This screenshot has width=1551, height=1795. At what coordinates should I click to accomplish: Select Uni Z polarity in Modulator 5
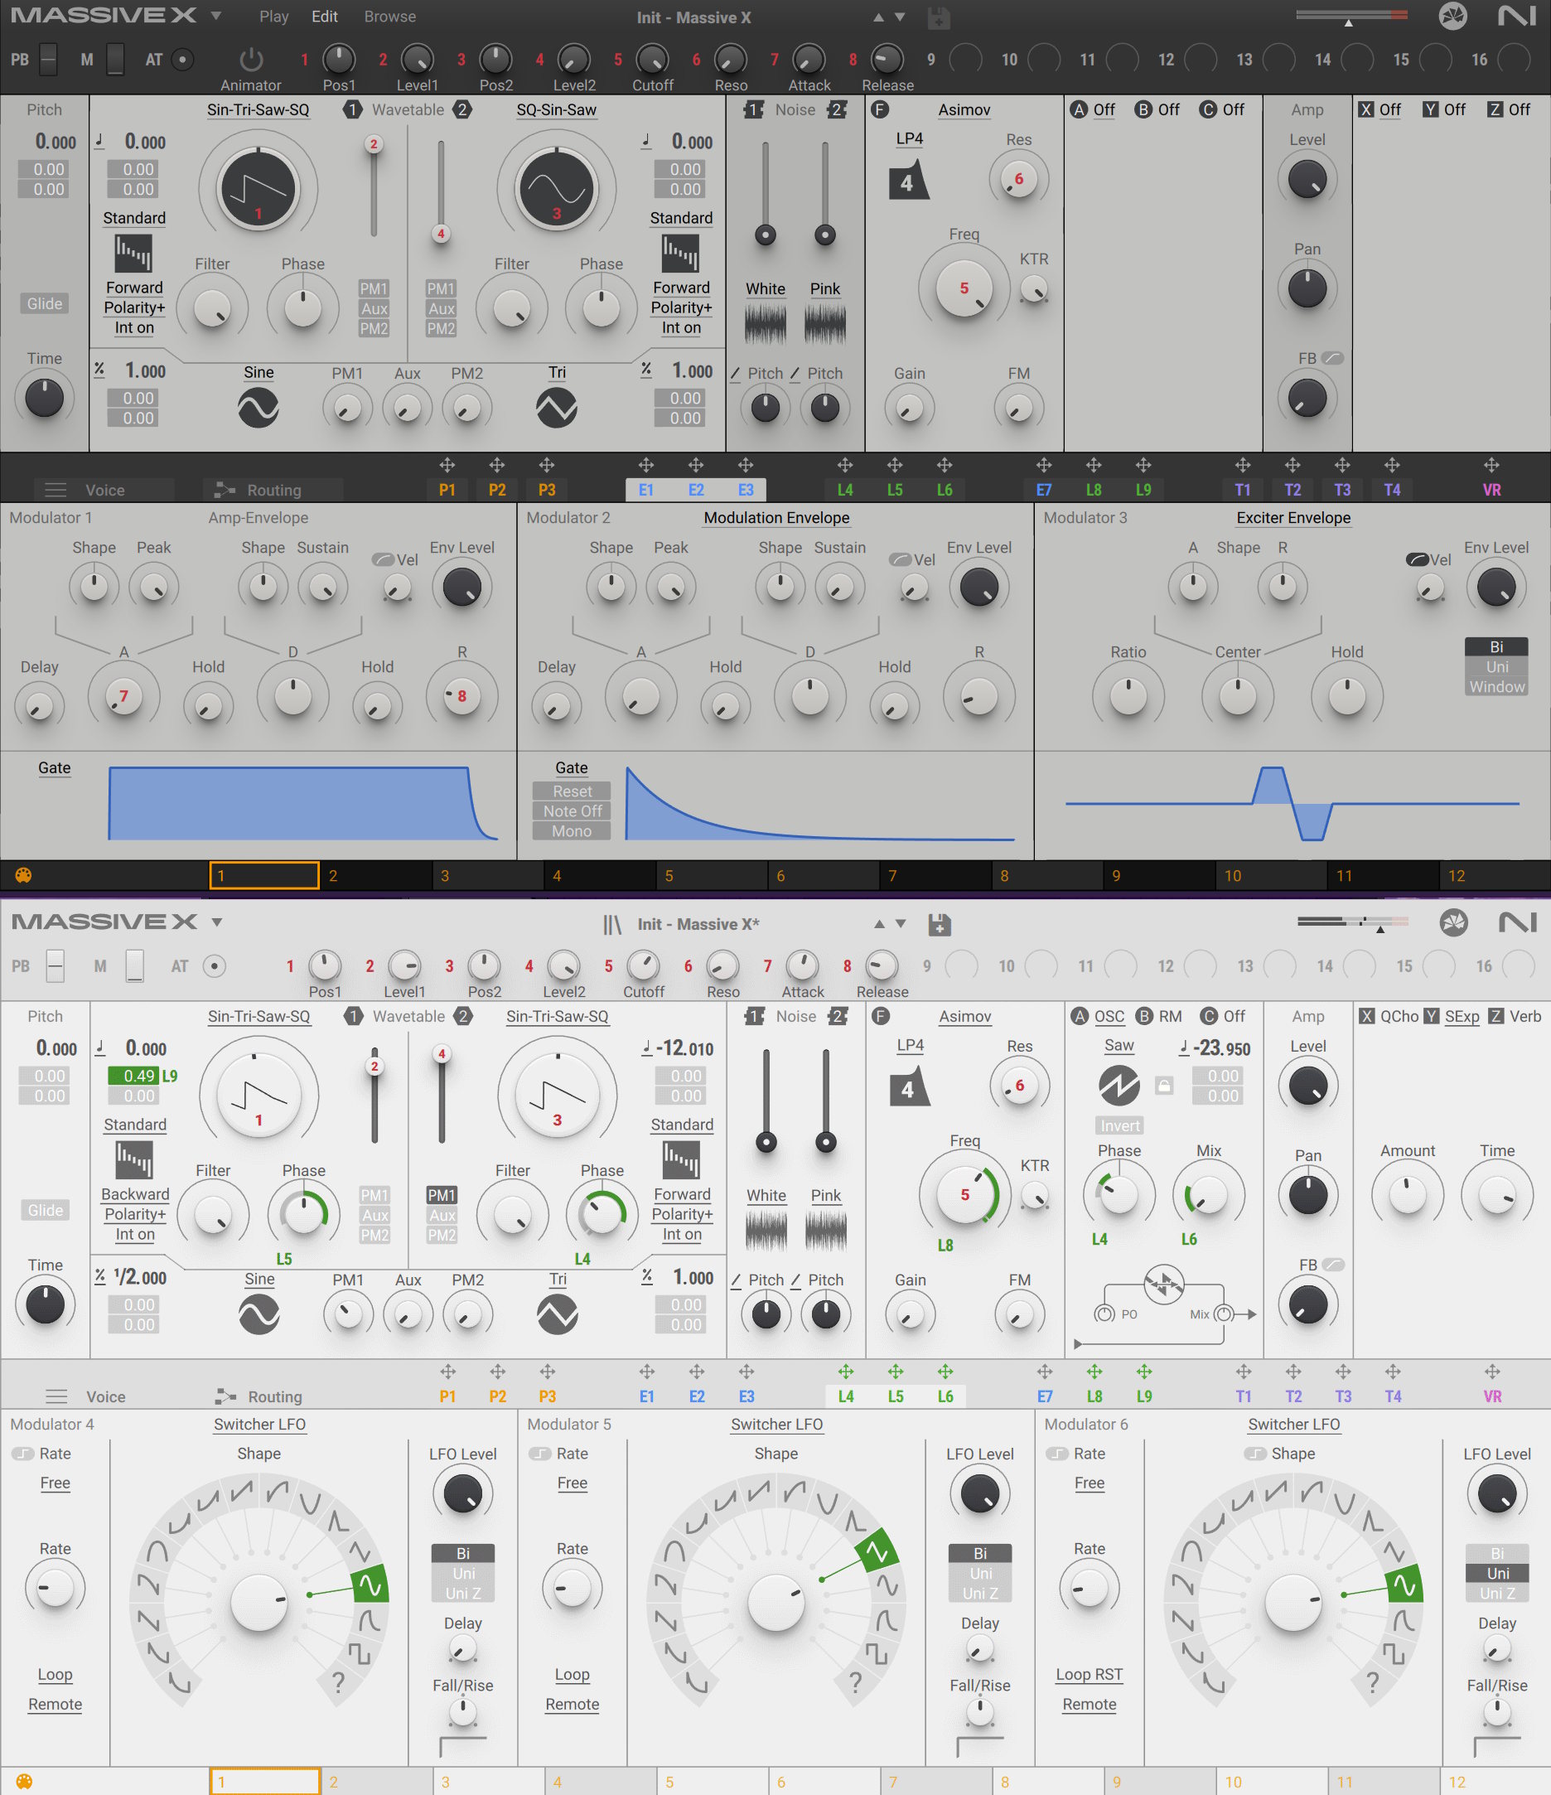[x=980, y=1593]
